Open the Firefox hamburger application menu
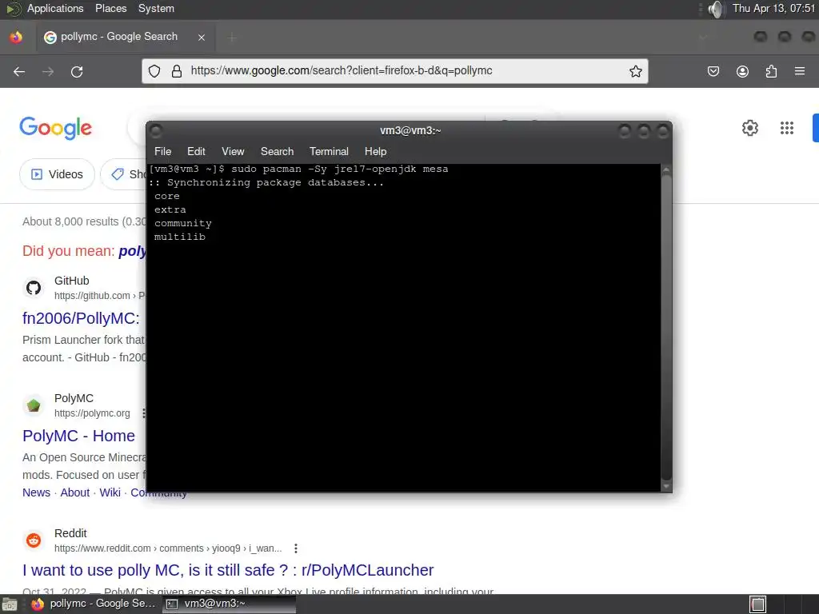This screenshot has height=614, width=819. tap(800, 71)
